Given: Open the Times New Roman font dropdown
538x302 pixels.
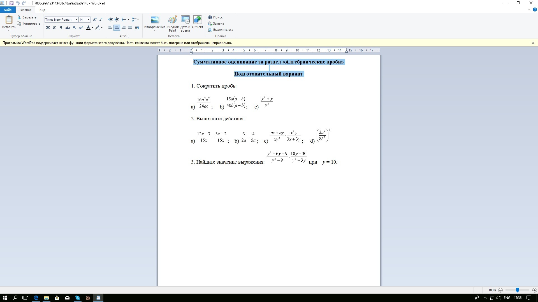Looking at the screenshot, I should point(76,20).
